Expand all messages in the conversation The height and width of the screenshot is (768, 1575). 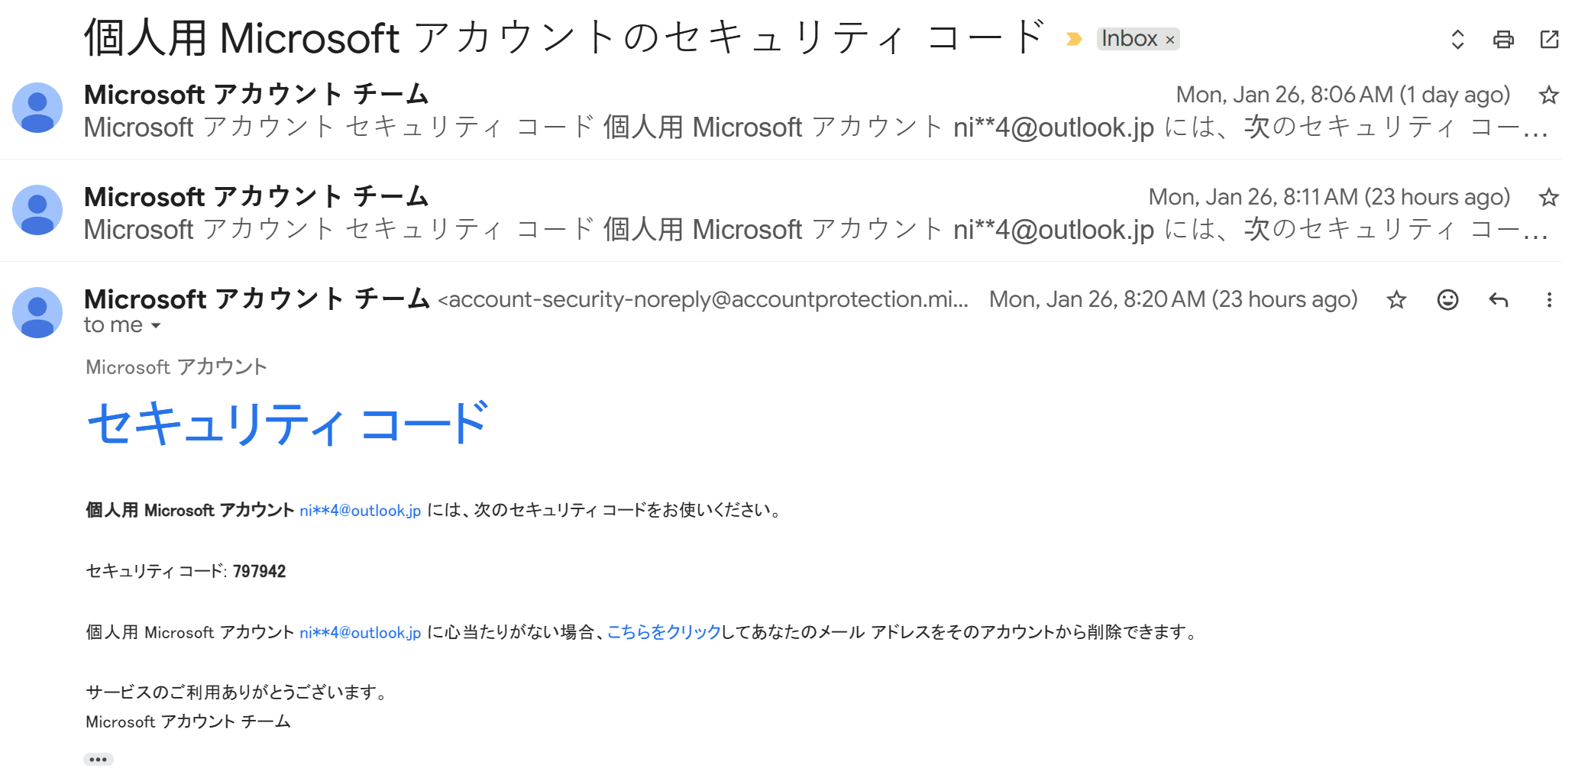(x=1457, y=38)
